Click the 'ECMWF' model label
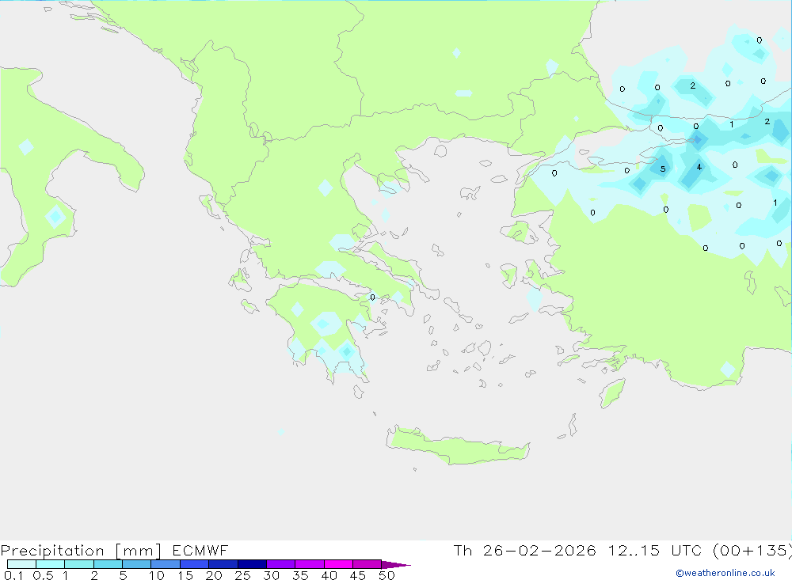Viewport: 792px width, 580px height. 200,550
